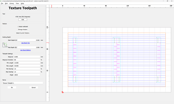Click the Use Stock Bottom link

point(25,50)
